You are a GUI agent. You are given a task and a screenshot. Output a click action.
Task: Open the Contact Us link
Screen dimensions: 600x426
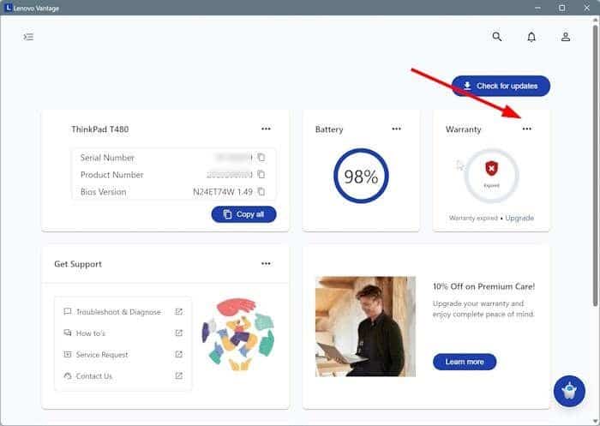tap(94, 376)
